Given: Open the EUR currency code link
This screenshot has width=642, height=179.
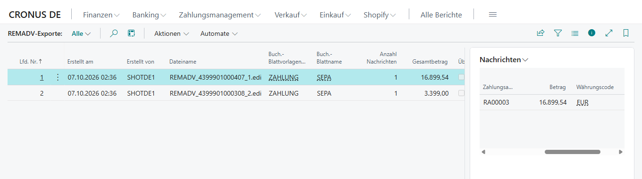Looking at the screenshot, I should point(583,102).
